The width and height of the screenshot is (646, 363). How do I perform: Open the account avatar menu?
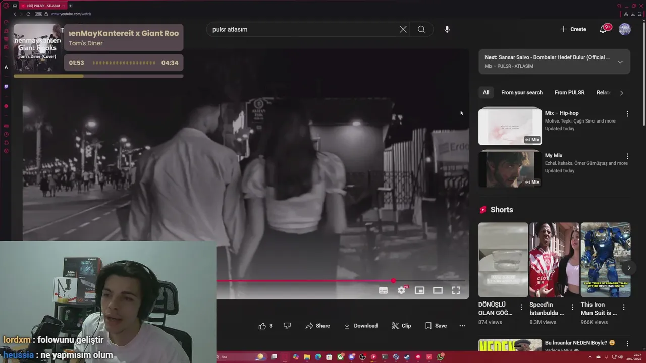[625, 29]
